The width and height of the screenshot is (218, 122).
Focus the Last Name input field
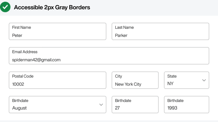[x=160, y=31]
